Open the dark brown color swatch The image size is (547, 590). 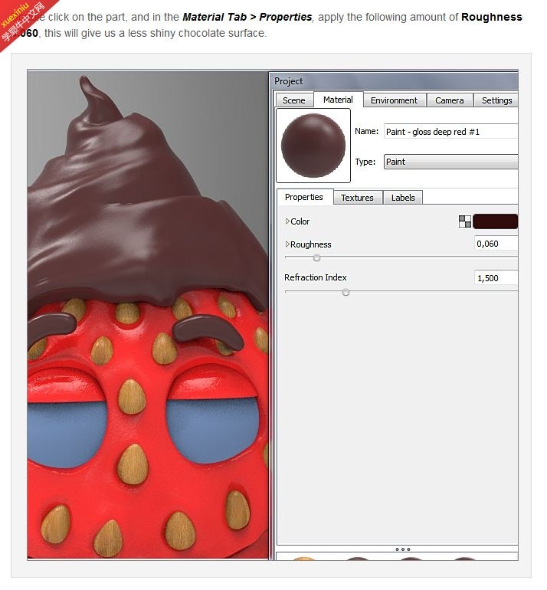495,221
